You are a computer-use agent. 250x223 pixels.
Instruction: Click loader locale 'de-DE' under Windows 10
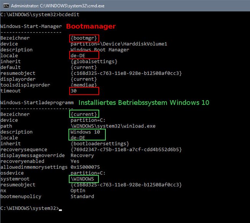[78, 138]
